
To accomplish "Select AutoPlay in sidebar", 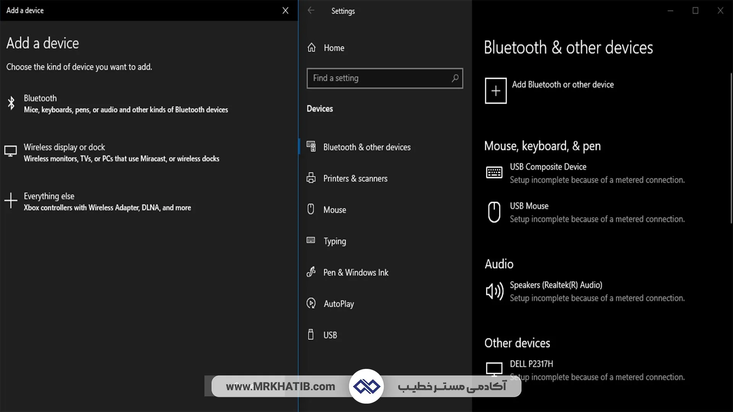I will click(x=339, y=304).
